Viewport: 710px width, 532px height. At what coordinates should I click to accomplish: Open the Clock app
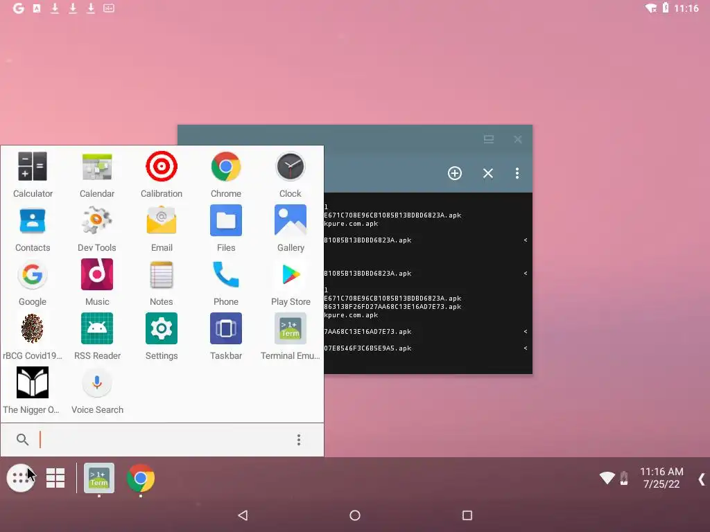291,175
